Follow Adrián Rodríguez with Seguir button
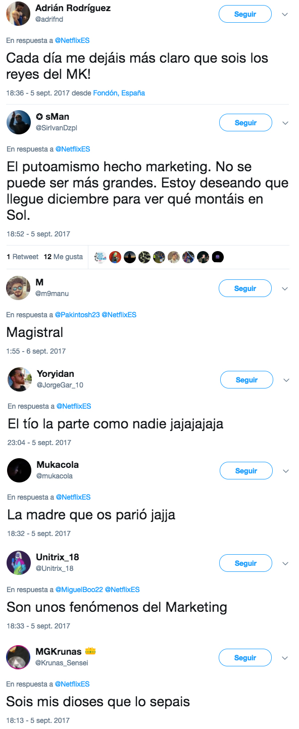Screen dimensions: 299x729 (245, 14)
